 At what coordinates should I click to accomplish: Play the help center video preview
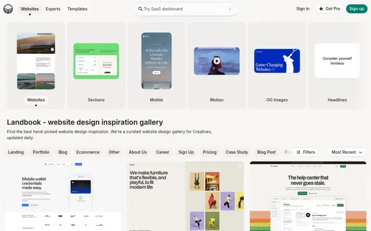tap(308, 215)
